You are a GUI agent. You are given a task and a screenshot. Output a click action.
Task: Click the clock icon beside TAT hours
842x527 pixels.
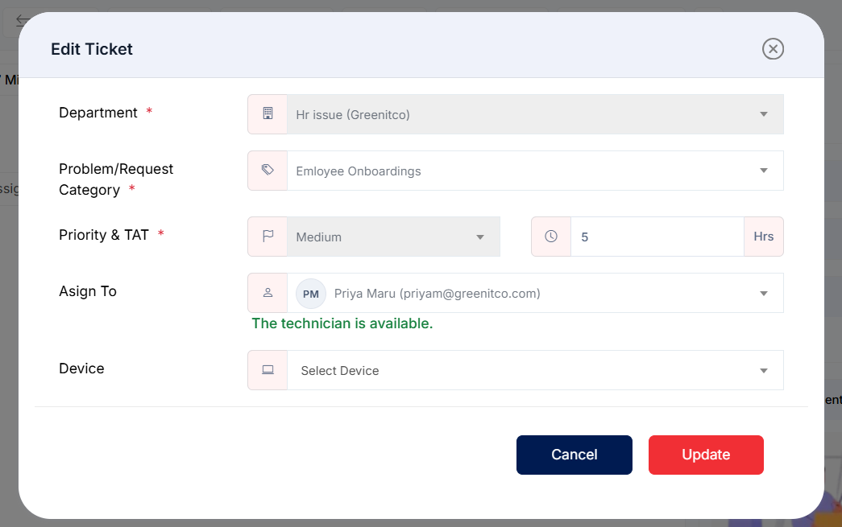point(551,237)
